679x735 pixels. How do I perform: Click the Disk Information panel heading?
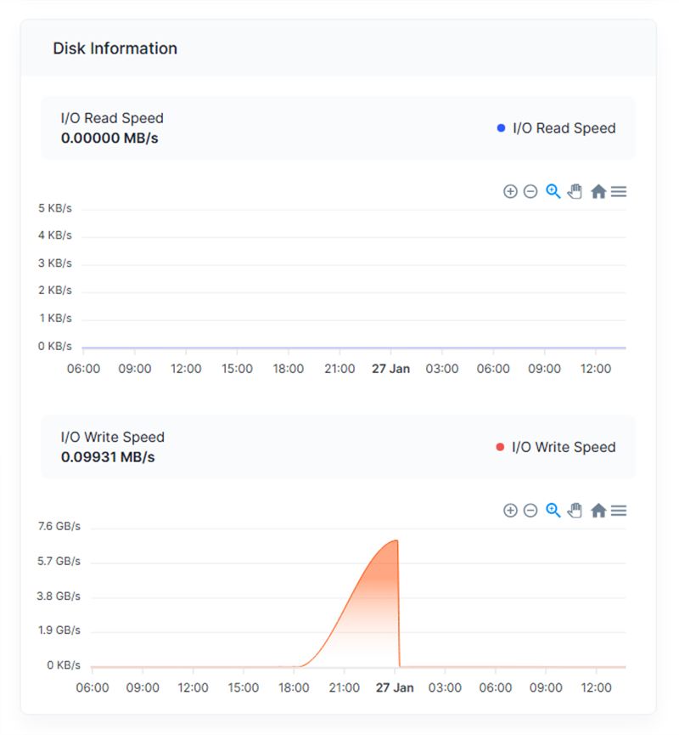(115, 48)
